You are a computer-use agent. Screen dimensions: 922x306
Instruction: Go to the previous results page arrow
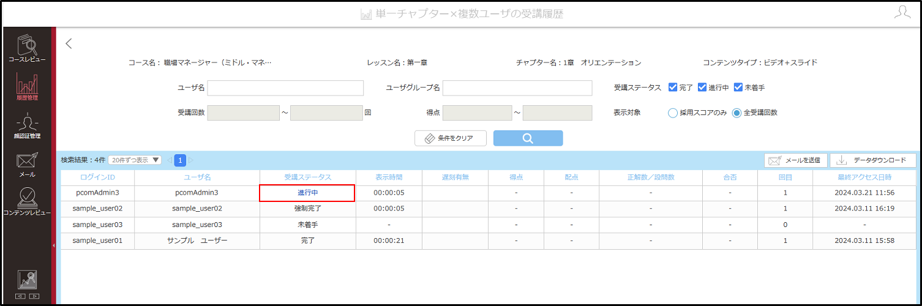170,160
